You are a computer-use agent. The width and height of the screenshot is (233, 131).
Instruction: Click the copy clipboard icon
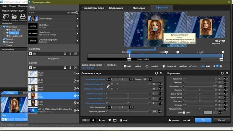pyautogui.click(x=121, y=120)
